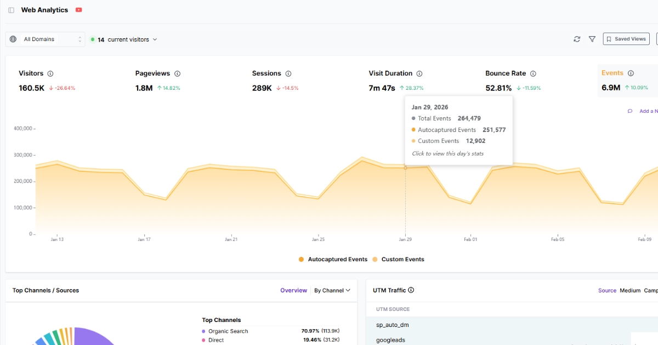Open the By Channel dropdown
Image resolution: width=658 pixels, height=345 pixels.
point(332,290)
